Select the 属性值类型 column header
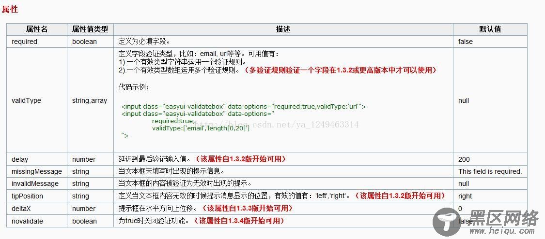Viewport: 545px width, 239px height. click(x=90, y=29)
